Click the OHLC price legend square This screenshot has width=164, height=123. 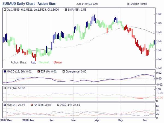tap(5, 10)
